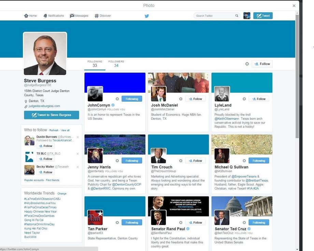Click the search magnifier icon

pos(237,16)
